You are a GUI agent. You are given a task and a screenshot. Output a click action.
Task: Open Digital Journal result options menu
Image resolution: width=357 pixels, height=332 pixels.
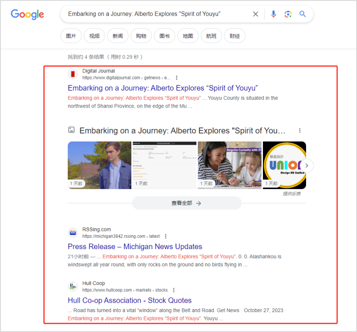point(177,78)
